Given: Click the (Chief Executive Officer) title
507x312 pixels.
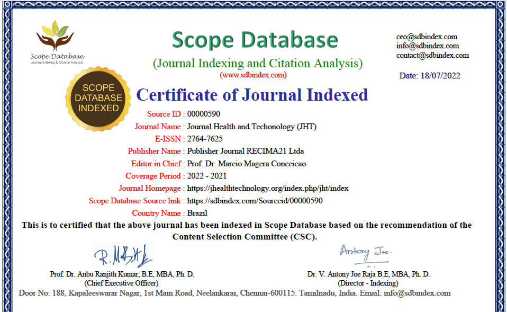Looking at the screenshot, I should pyautogui.click(x=121, y=283).
